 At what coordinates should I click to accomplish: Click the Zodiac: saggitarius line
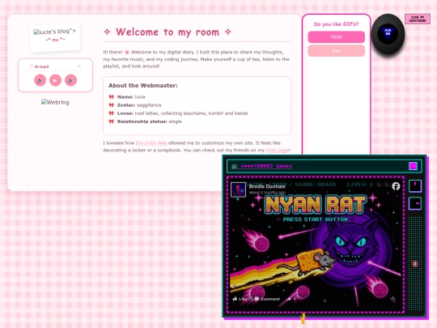(x=139, y=105)
